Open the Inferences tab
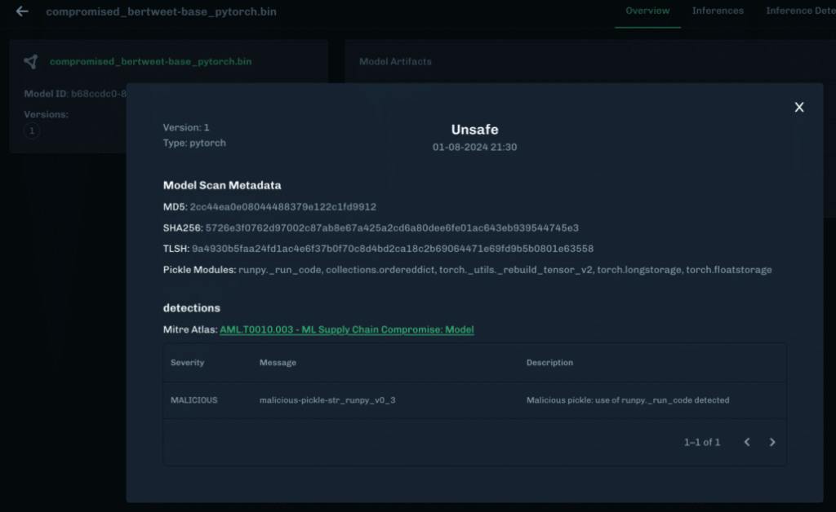The width and height of the screenshot is (836, 512). coord(718,11)
